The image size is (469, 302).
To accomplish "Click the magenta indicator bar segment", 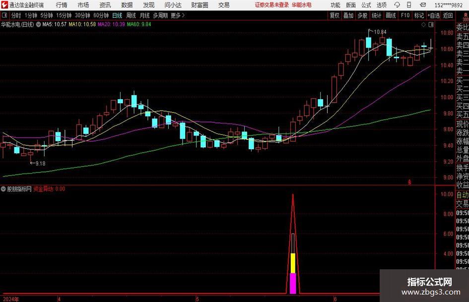I will pyautogui.click(x=293, y=283).
